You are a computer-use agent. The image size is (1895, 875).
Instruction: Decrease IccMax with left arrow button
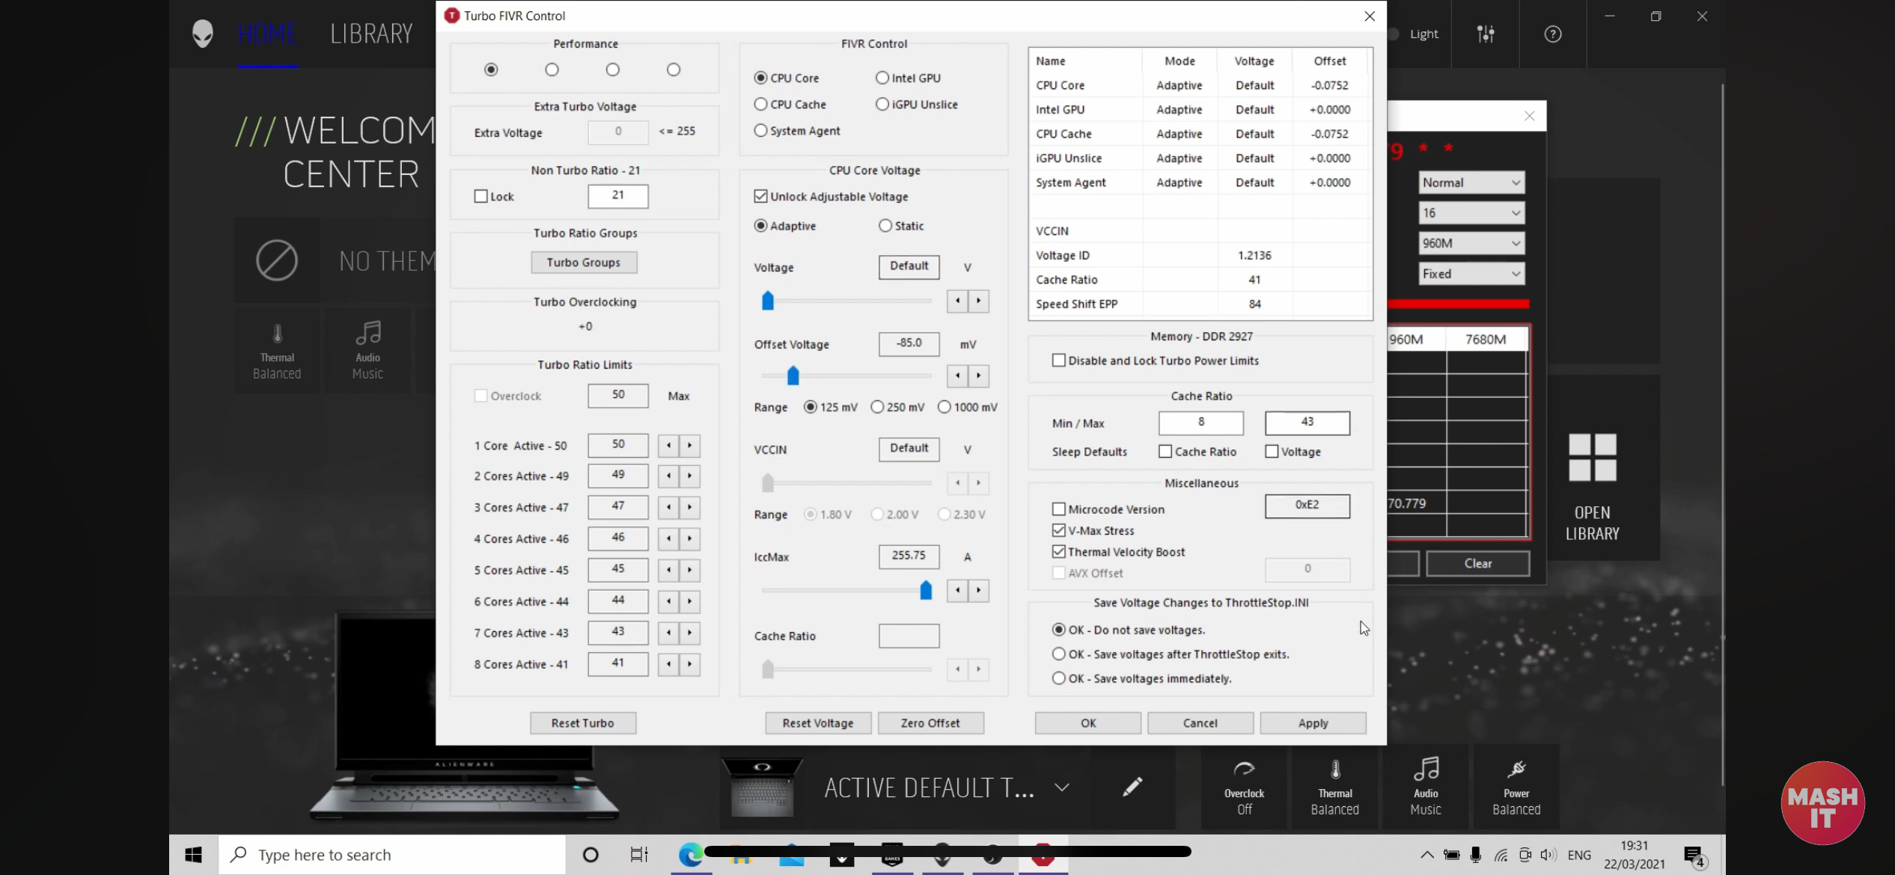(x=957, y=591)
